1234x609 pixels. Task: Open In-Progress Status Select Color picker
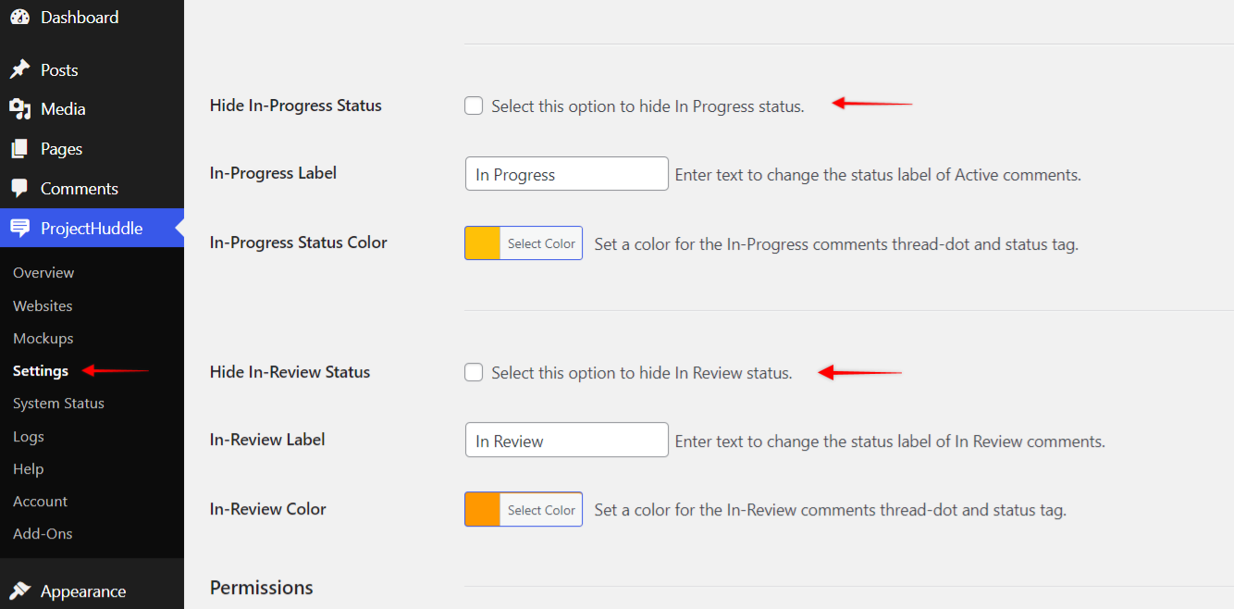(x=541, y=243)
